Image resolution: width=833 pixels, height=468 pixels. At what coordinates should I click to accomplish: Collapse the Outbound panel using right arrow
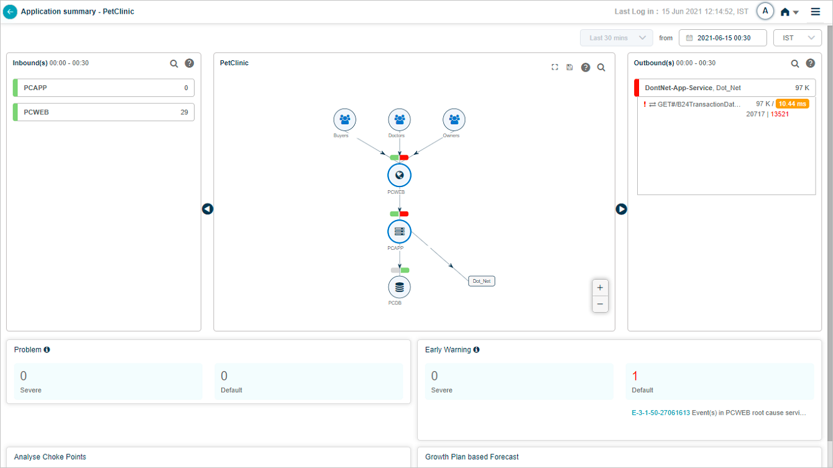coord(621,209)
